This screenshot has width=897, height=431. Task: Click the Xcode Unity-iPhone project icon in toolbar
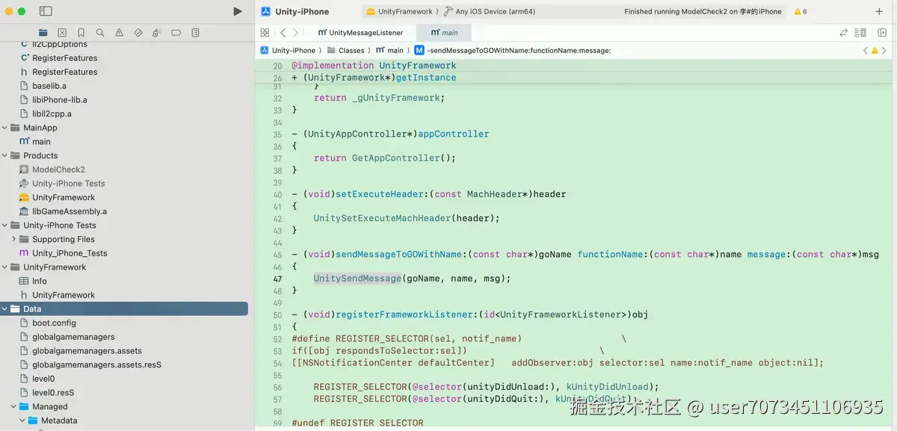click(x=265, y=11)
